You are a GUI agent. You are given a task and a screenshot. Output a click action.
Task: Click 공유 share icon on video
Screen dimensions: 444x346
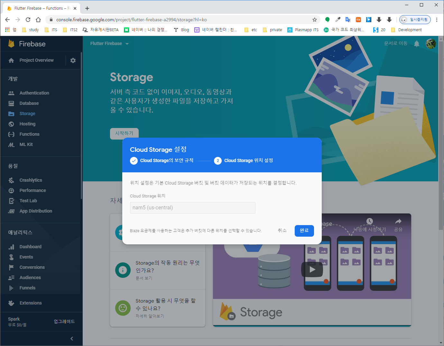[x=398, y=221]
